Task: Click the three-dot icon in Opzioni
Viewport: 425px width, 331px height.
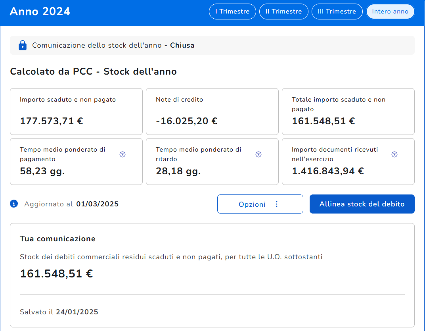Action: [x=277, y=204]
